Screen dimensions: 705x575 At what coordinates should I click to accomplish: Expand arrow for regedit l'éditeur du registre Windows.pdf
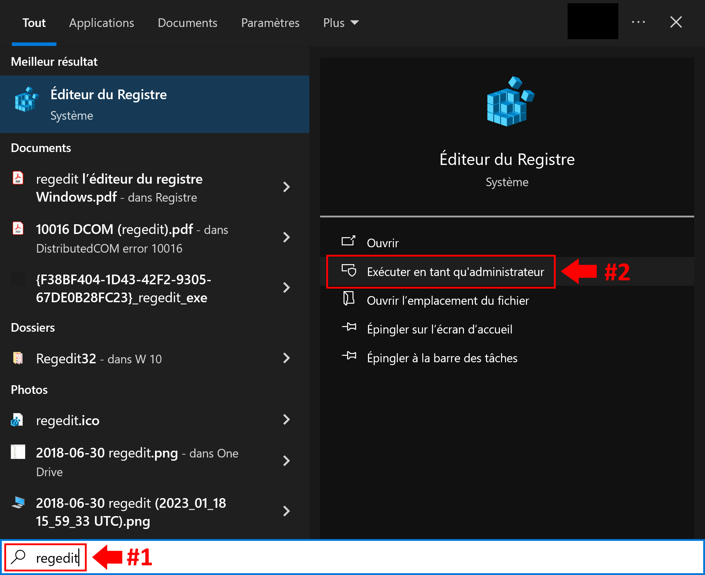point(286,187)
